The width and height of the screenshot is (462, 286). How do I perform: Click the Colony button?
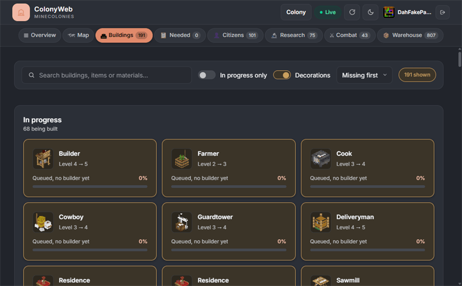[296, 12]
